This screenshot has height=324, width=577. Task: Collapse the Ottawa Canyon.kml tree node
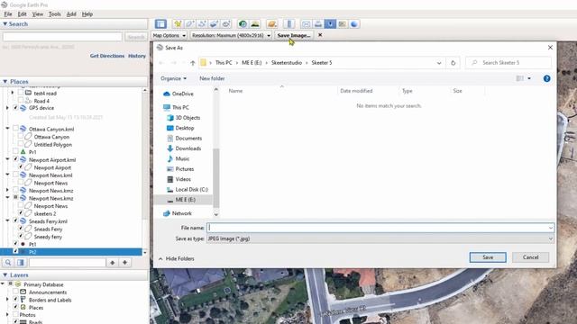7,129
